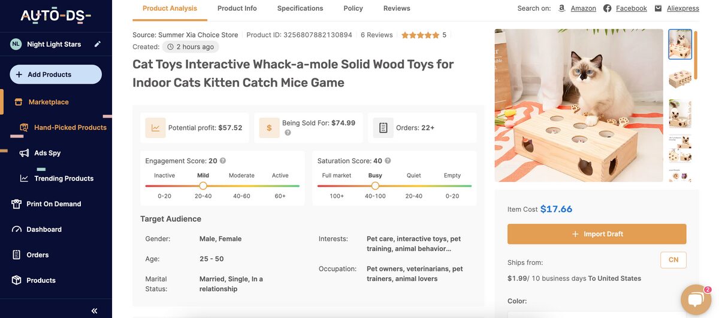The height and width of the screenshot is (318, 719).
Task: Select the second product thumbnail image
Action: [x=679, y=79]
